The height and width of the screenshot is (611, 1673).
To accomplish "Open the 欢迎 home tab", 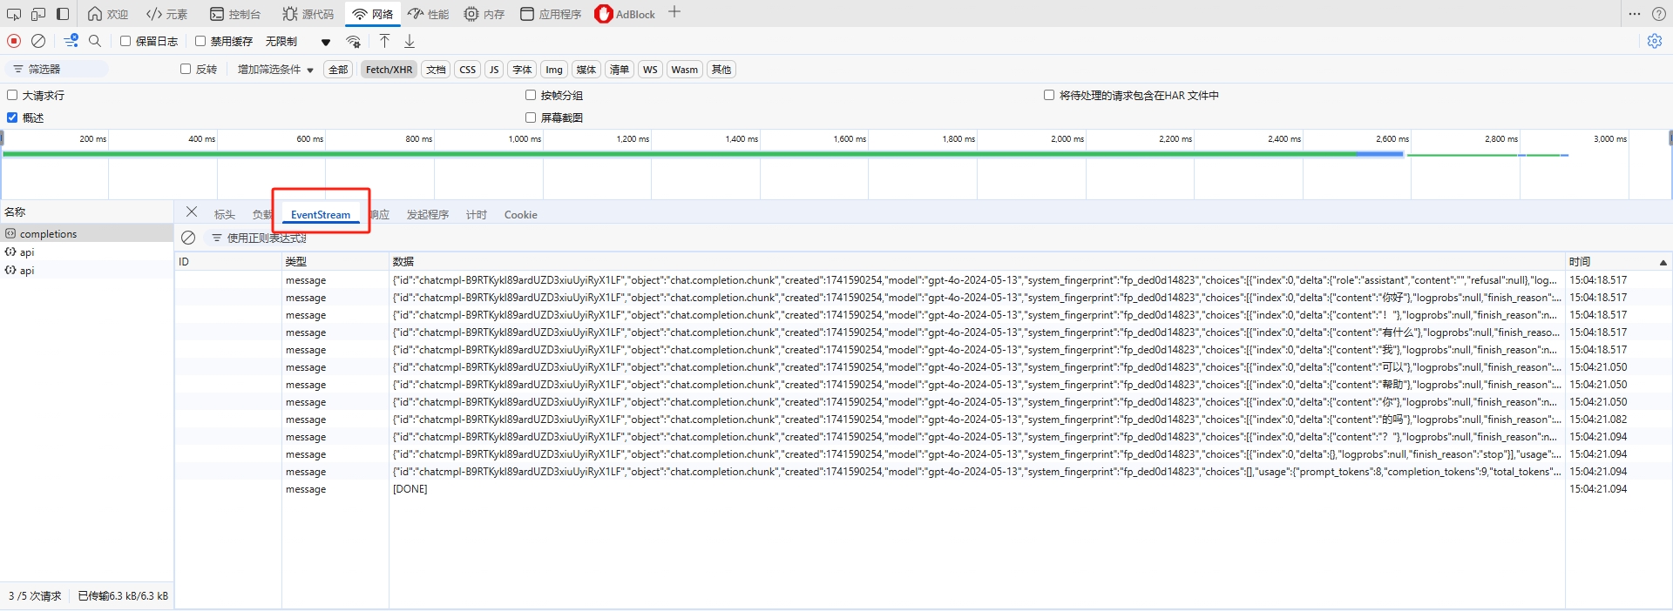I will coord(108,14).
